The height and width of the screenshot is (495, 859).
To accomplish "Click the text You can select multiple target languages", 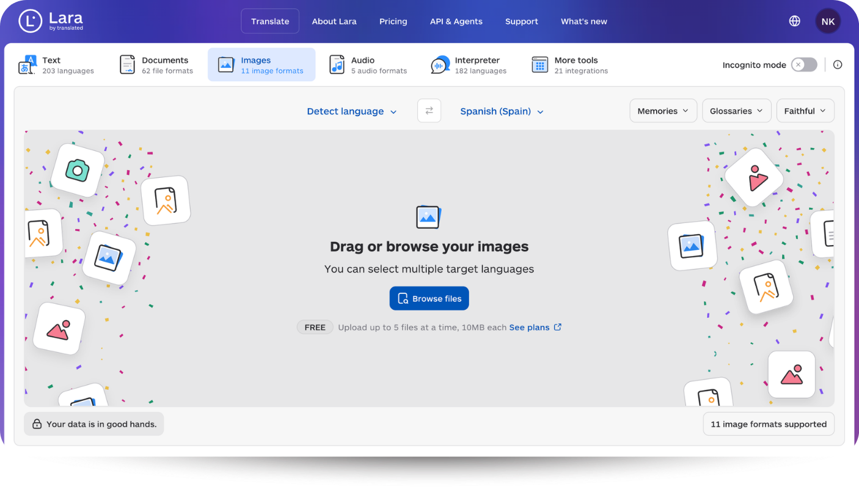I will point(429,269).
